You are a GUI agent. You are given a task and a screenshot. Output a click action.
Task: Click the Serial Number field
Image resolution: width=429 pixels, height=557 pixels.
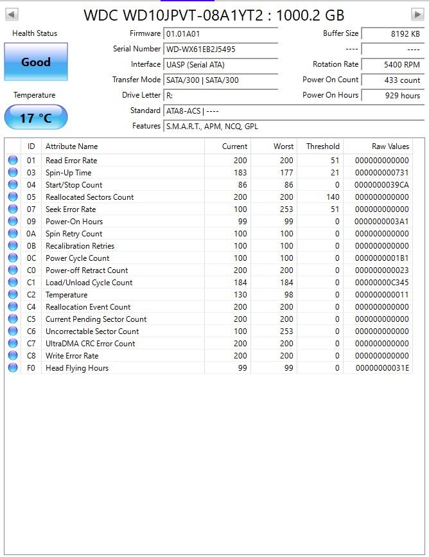tap(220, 49)
